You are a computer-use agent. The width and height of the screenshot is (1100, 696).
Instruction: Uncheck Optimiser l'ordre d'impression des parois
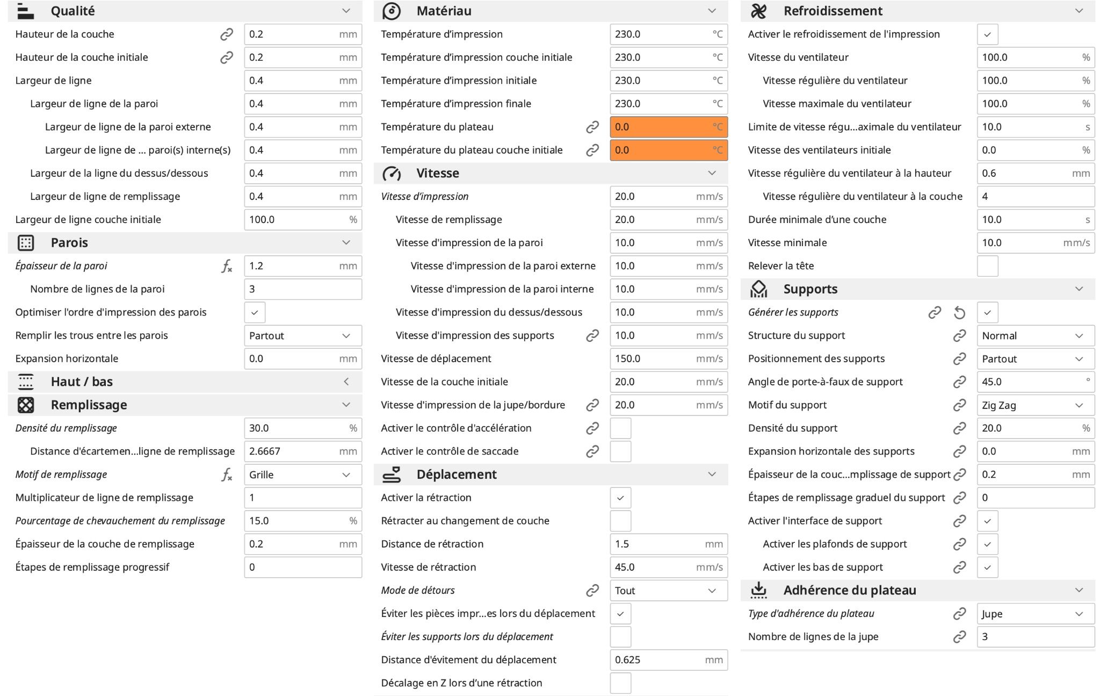point(255,313)
